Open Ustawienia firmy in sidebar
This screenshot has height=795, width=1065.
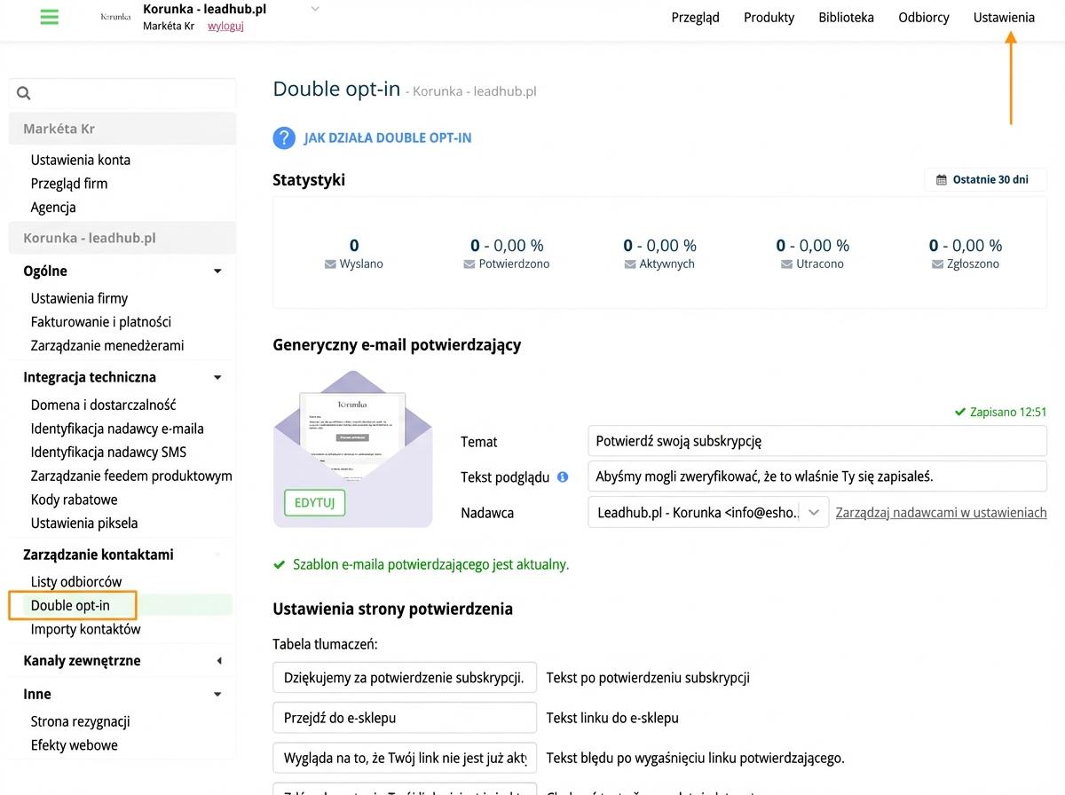coord(79,299)
